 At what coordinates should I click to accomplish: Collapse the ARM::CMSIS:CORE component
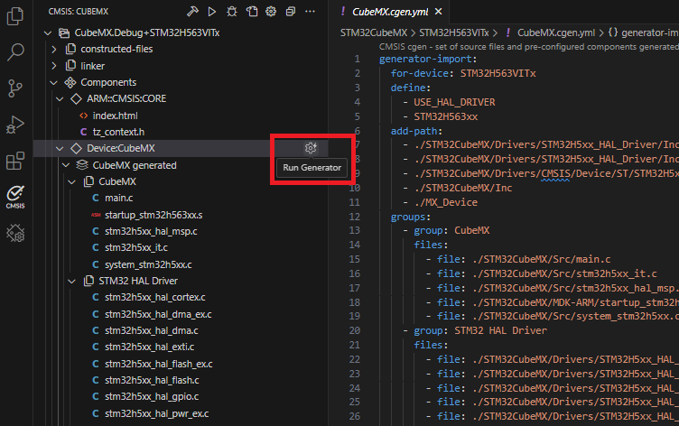[60, 98]
